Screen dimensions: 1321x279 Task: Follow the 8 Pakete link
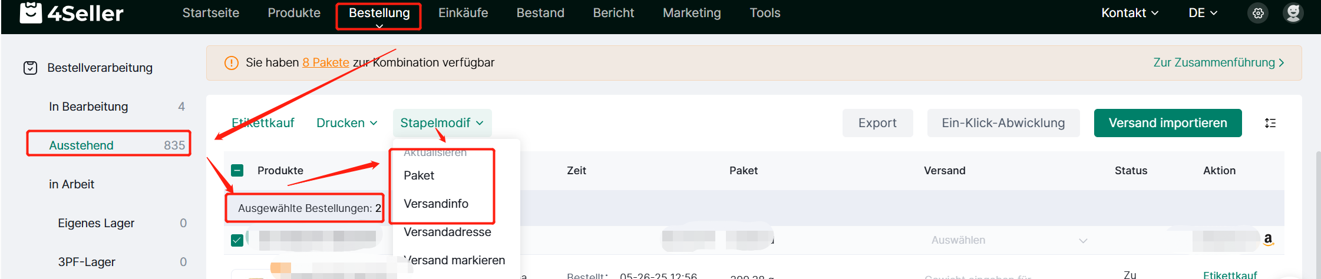click(326, 62)
